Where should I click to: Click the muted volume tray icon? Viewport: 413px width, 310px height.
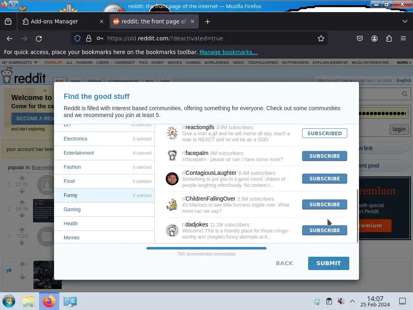pyautogui.click(x=341, y=301)
